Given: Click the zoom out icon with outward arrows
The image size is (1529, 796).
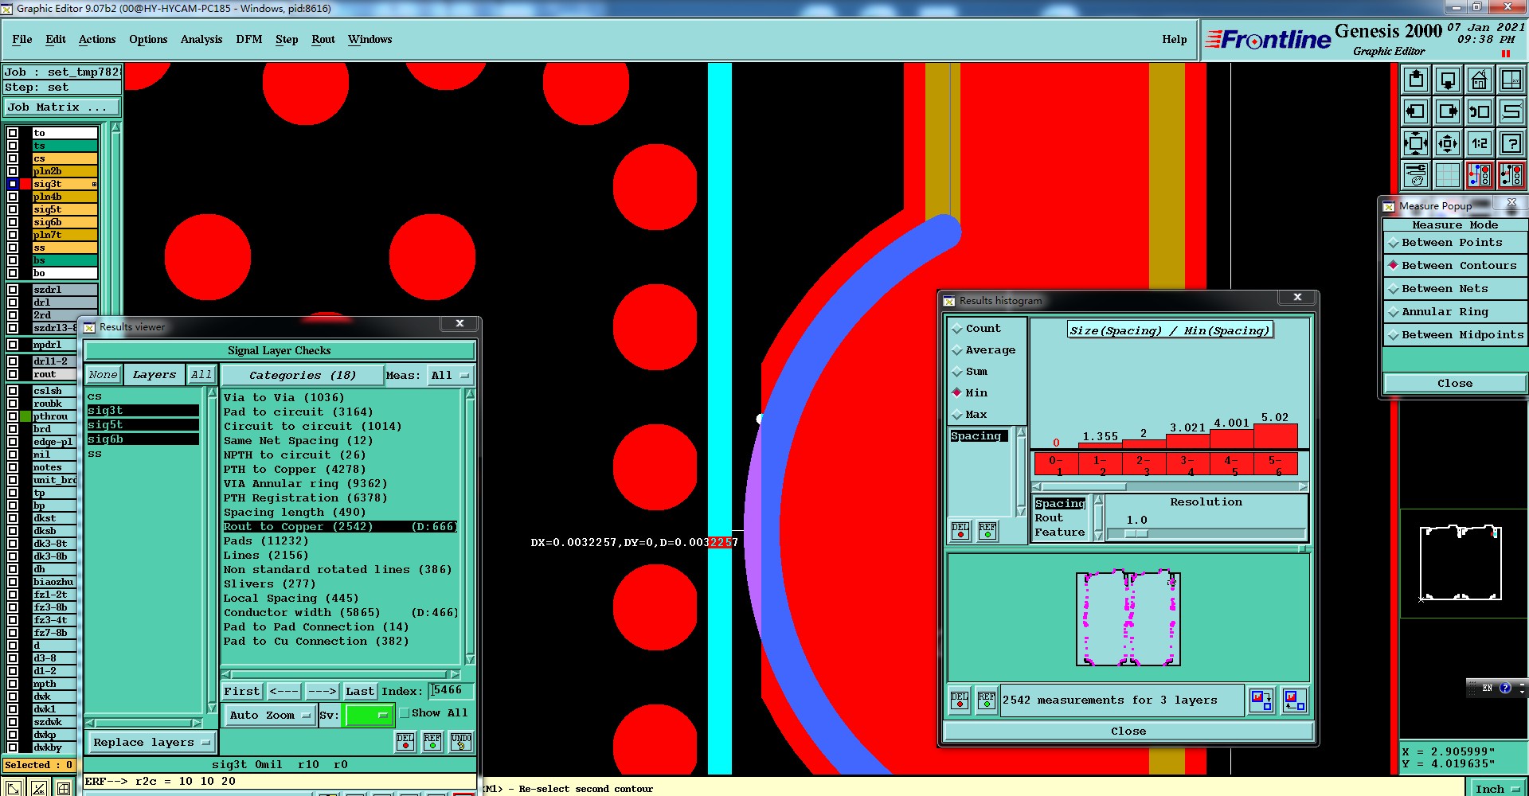Looking at the screenshot, I should tap(1448, 143).
